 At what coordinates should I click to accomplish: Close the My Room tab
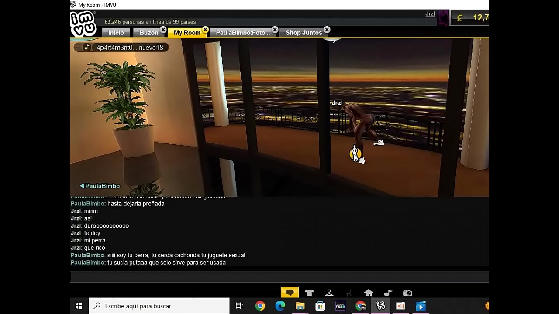click(x=205, y=30)
